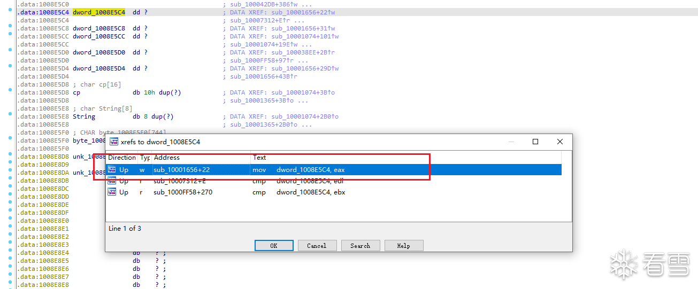Image resolution: width=698 pixels, height=289 pixels.
Task: Click the blue dot beside address 1008E8E8
Action: [10, 284]
